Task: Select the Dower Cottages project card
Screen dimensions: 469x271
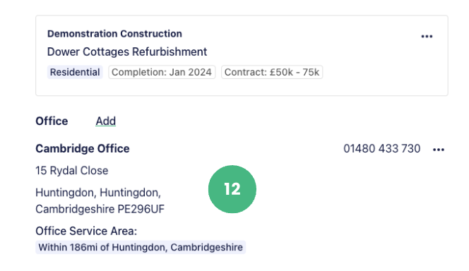Action: [x=242, y=56]
